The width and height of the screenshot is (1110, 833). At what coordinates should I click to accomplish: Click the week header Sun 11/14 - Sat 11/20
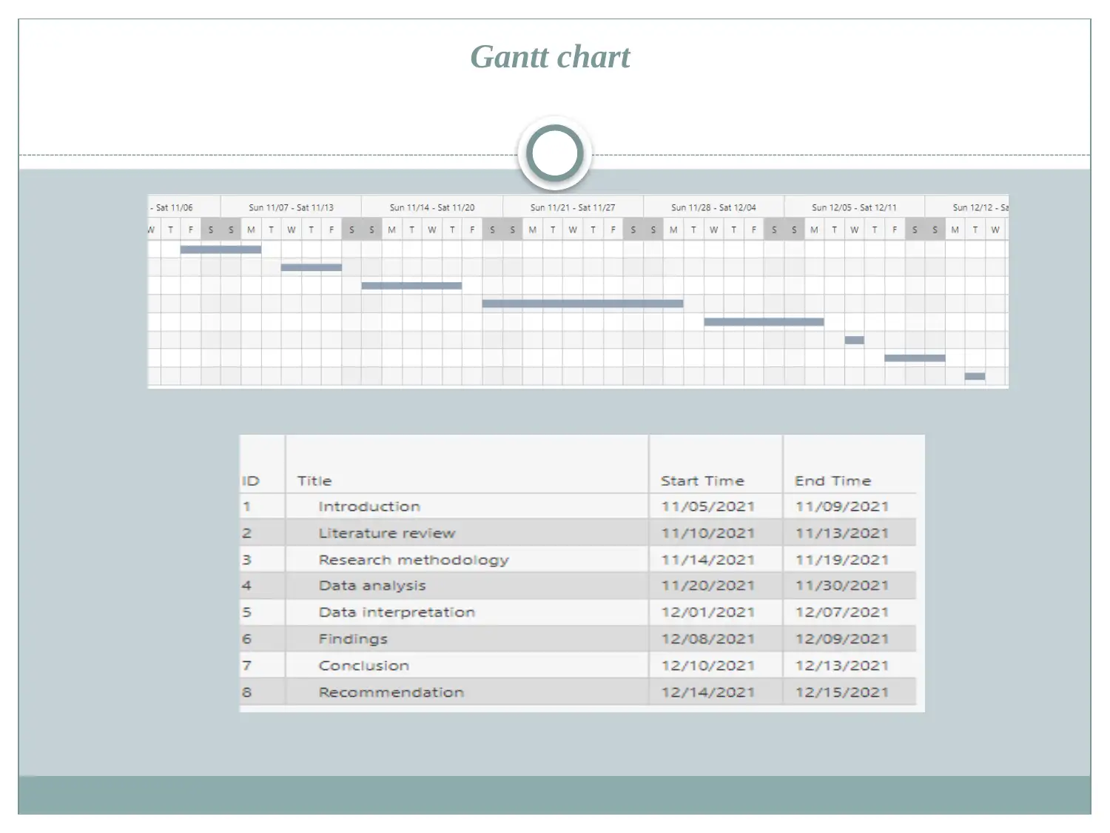click(x=432, y=207)
